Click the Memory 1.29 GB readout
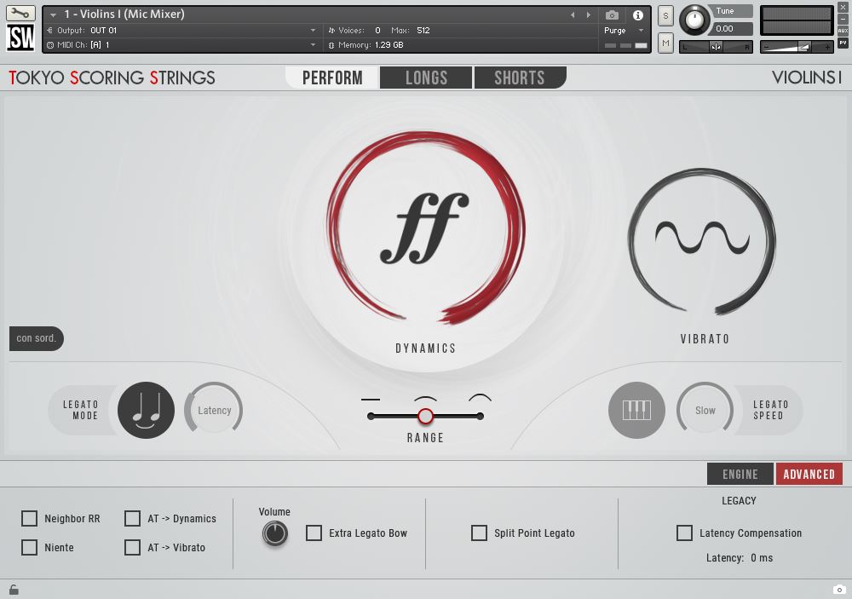Screen dimensions: 852x599 pyautogui.click(x=371, y=44)
